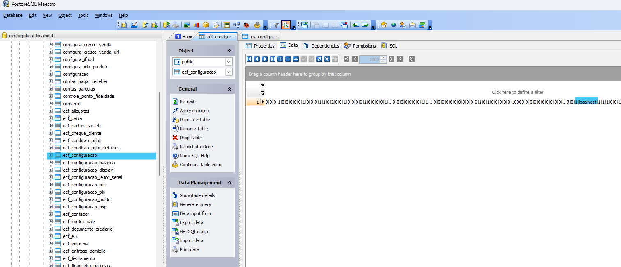Viewport: 621px width, 267px height.
Task: Click the tree panel vertical scrollbar
Action: (159, 133)
